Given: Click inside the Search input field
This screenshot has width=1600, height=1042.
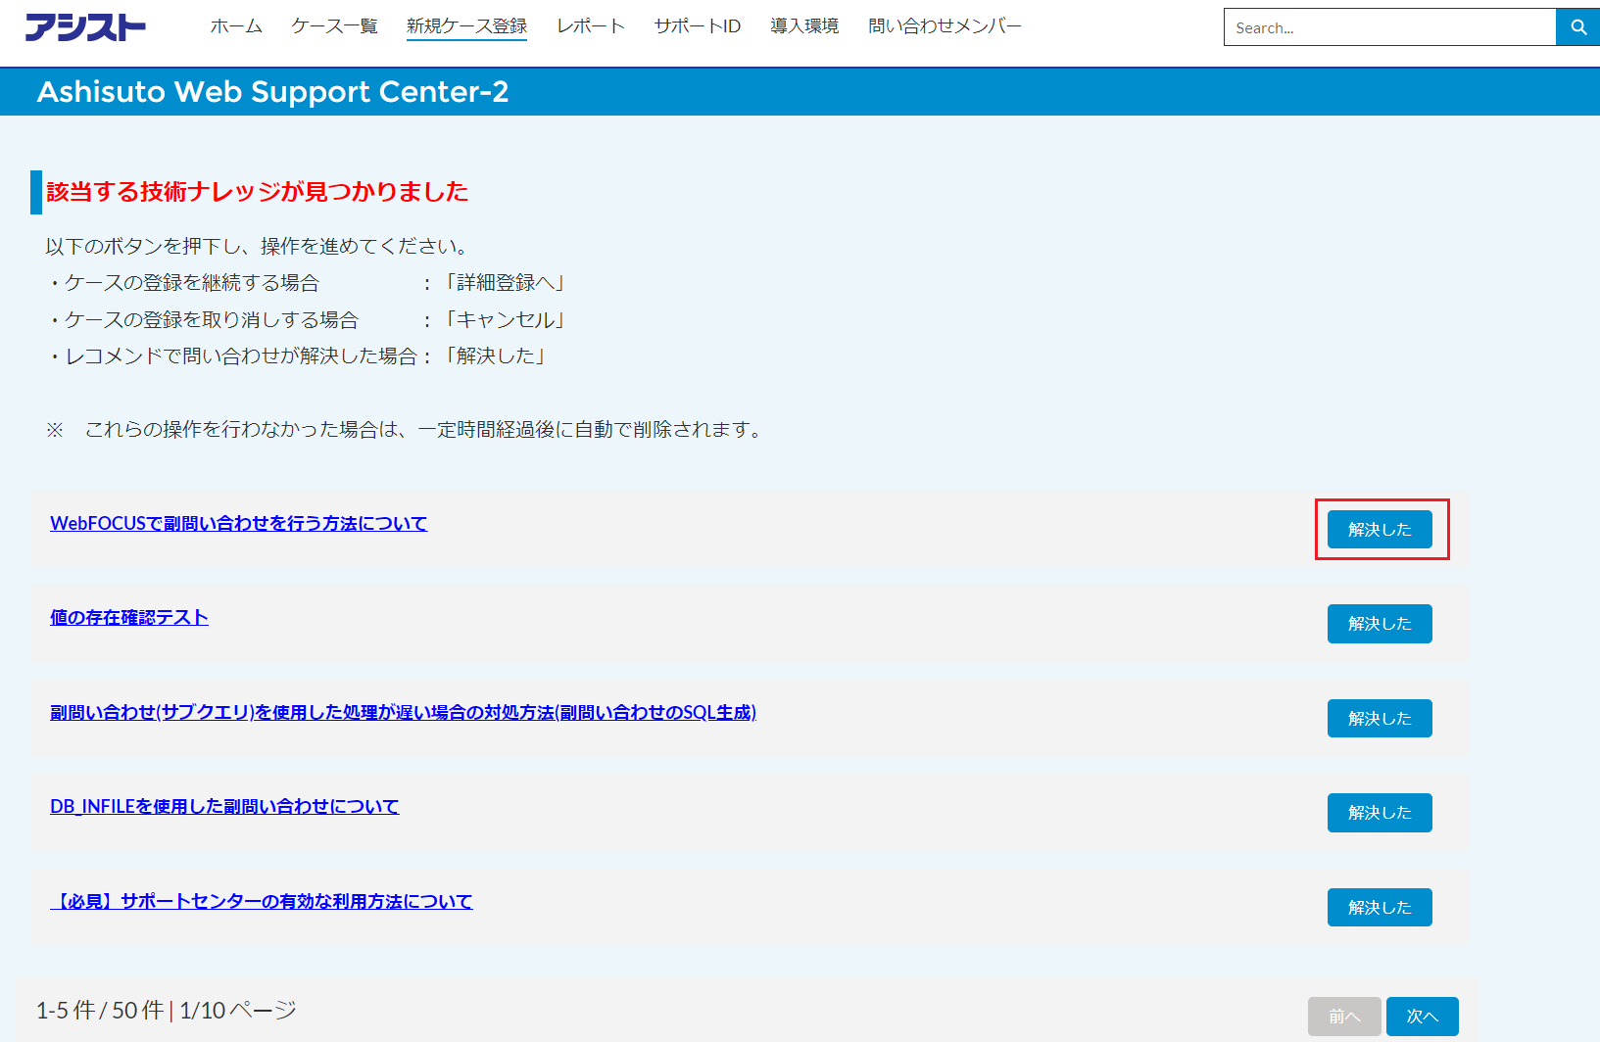Looking at the screenshot, I should coord(1389,27).
